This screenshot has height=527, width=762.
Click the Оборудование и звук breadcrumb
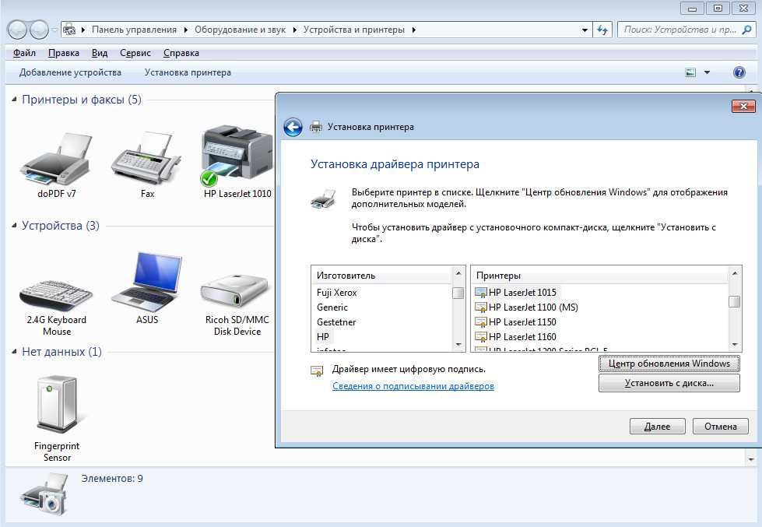(240, 30)
